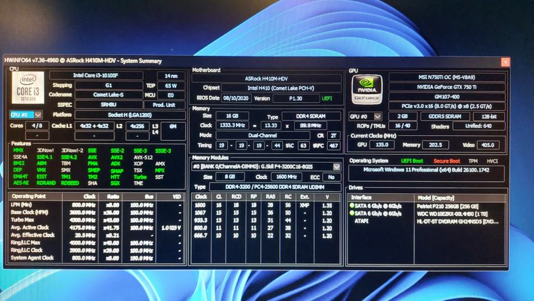Screen dimensions: 534x301
Task: Click the VID column header
Action: pos(170,196)
